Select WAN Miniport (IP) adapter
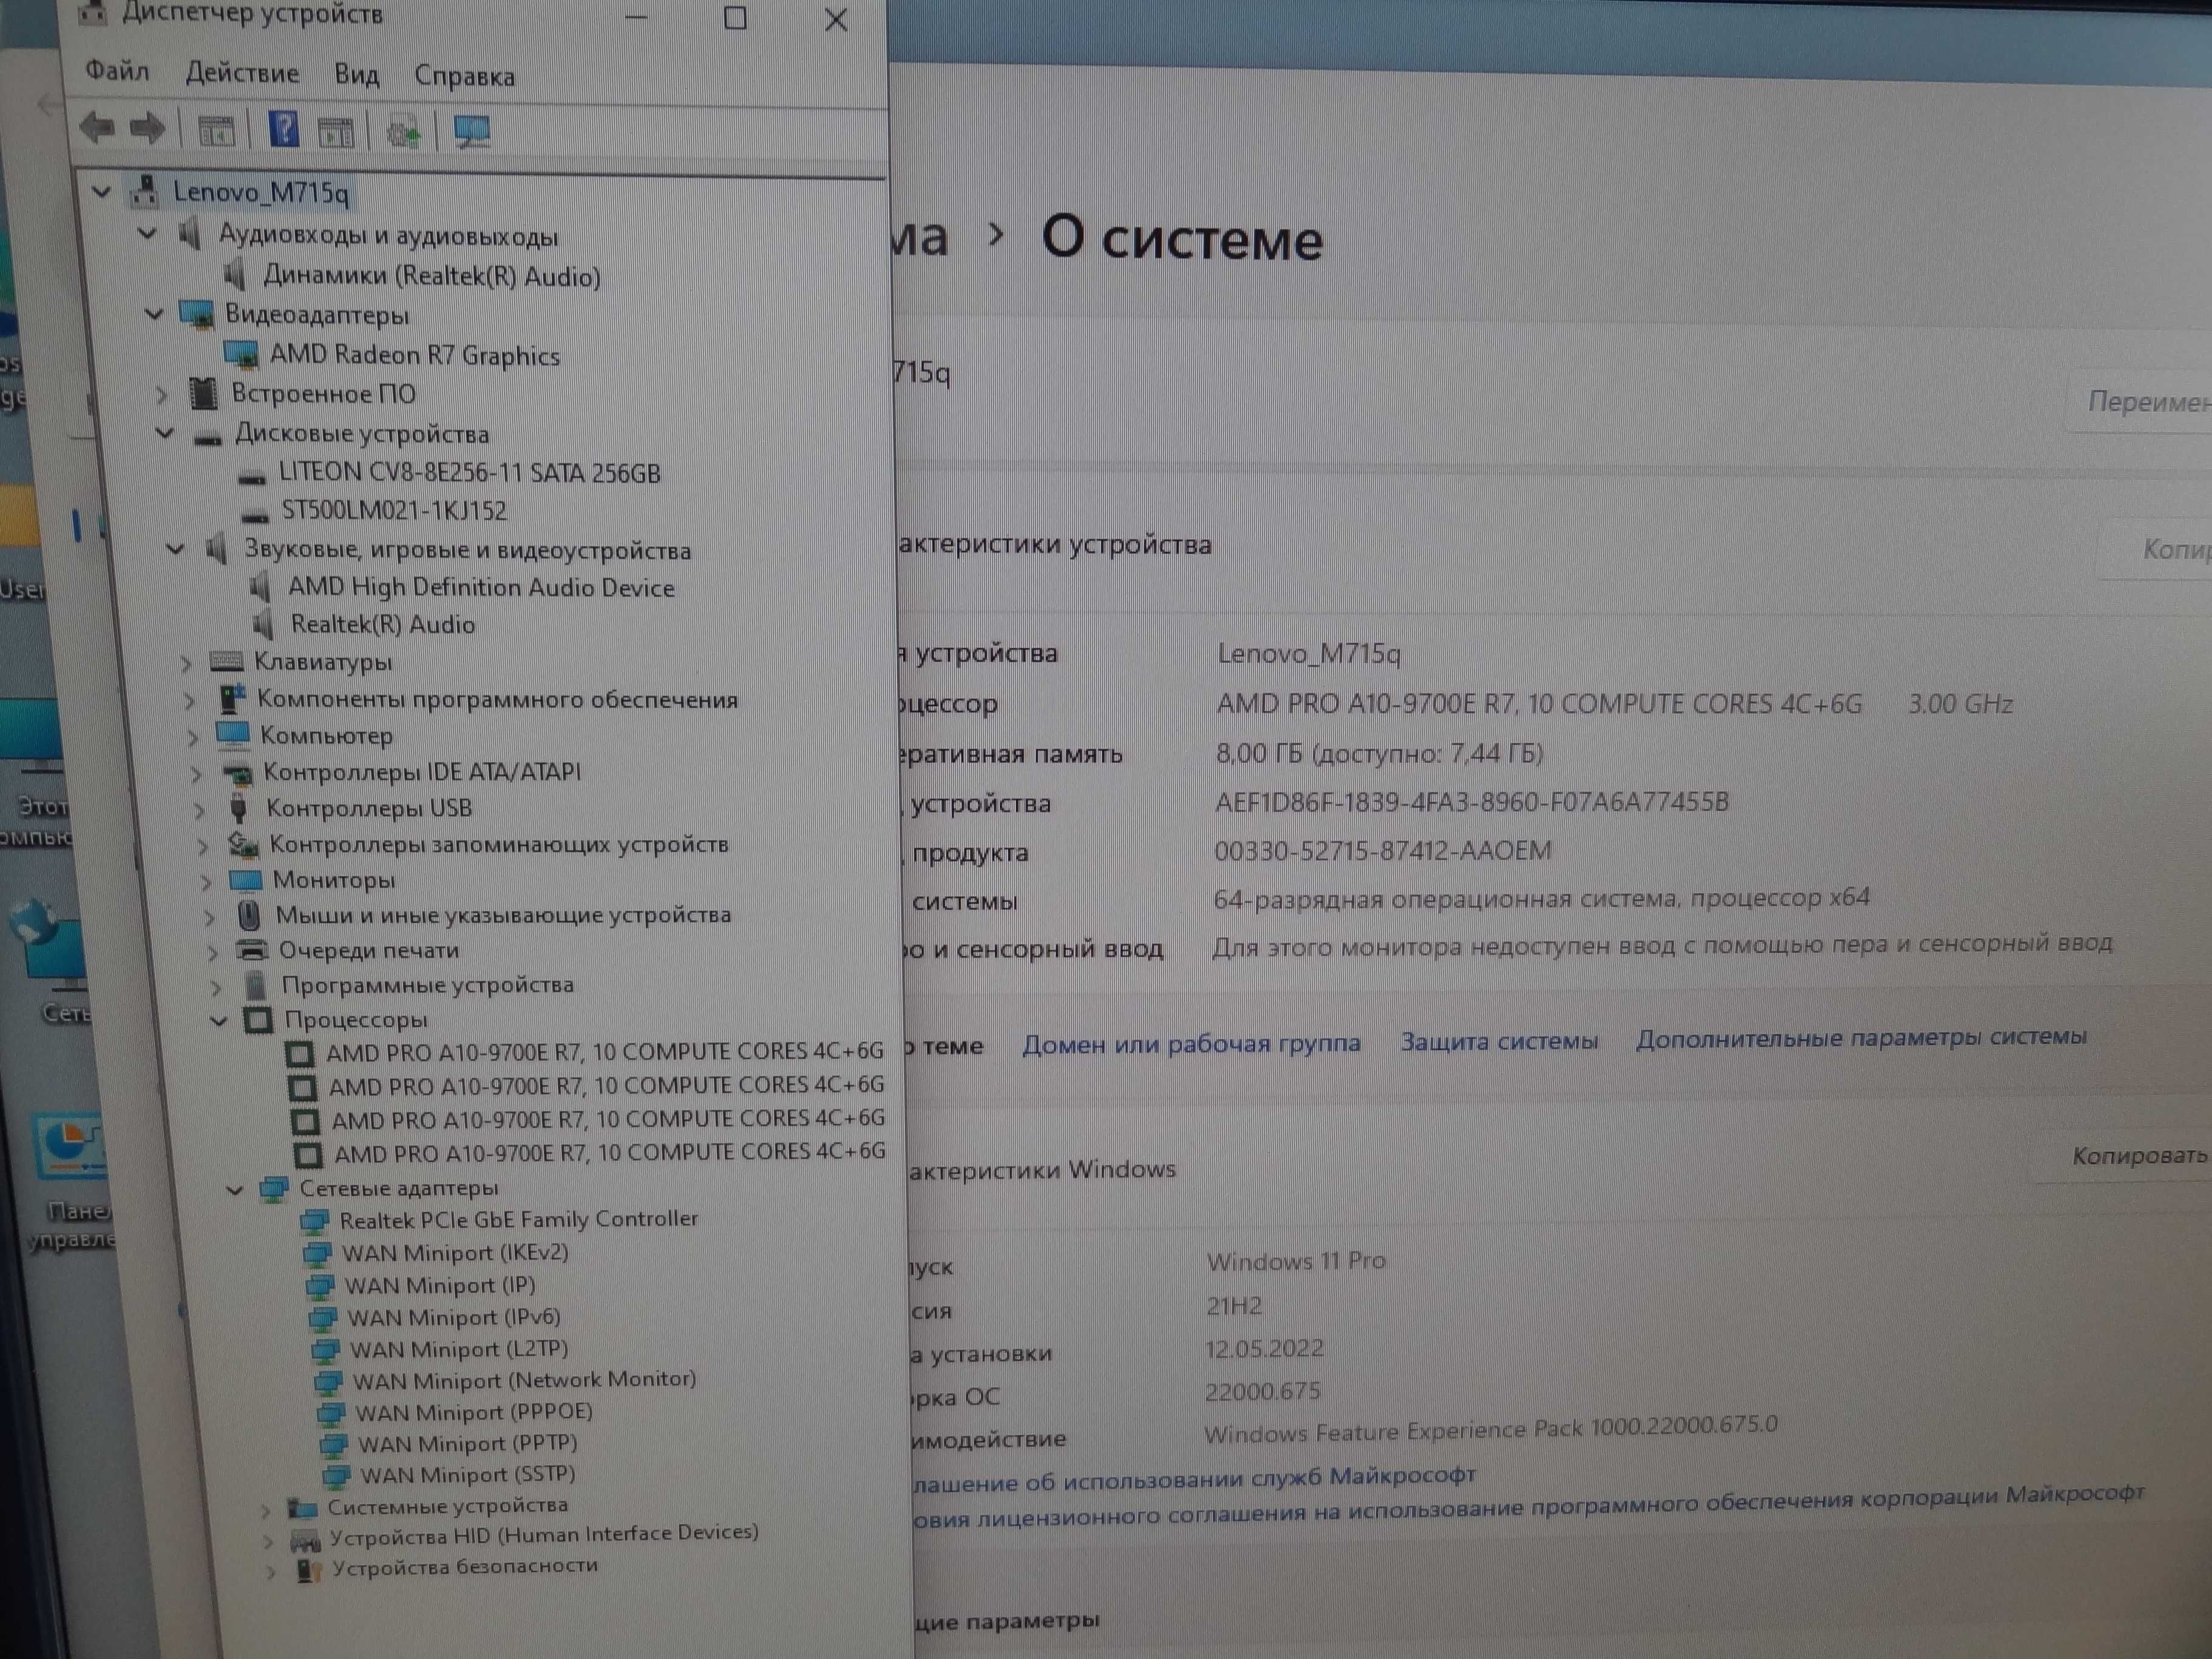This screenshot has width=2212, height=1659. (x=440, y=1285)
